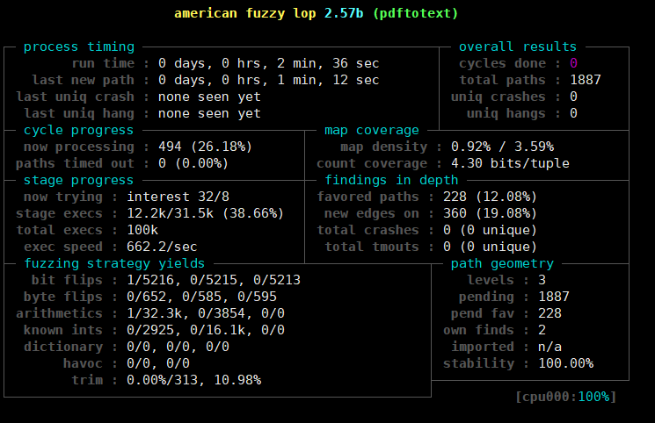Click now processing value '494 (26.18%)'
The width and height of the screenshot is (655, 423).
[x=205, y=147]
